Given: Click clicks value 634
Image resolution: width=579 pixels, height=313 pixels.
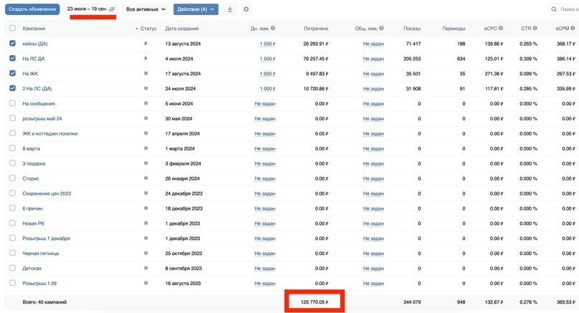Looking at the screenshot, I should tap(461, 59).
